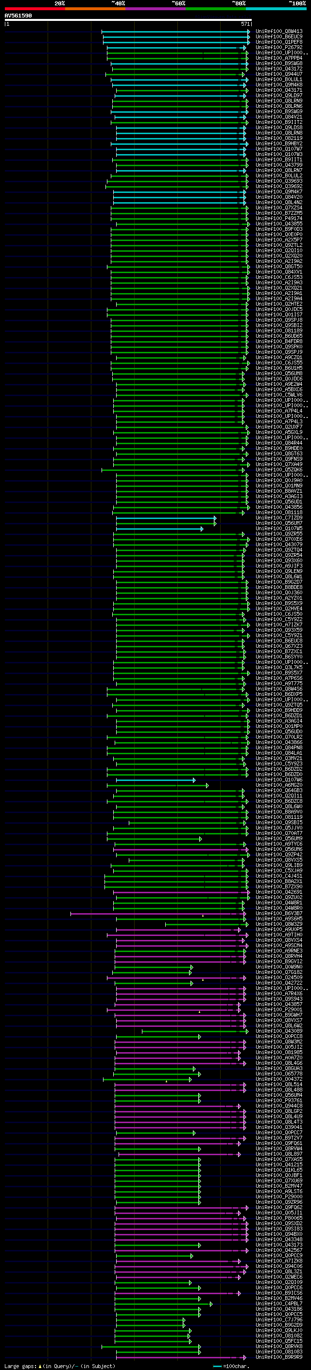Select the UniRef100_B6V3B7 label
The image size is (311, 1370).
click(x=278, y=914)
